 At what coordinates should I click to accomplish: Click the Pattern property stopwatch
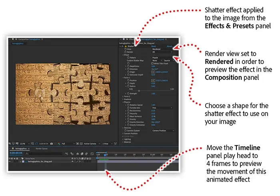[x=128, y=58]
